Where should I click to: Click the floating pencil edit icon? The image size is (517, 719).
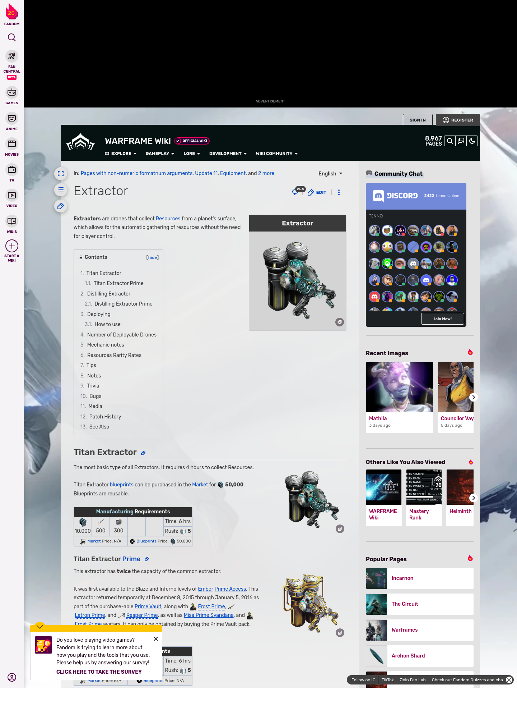click(x=61, y=206)
